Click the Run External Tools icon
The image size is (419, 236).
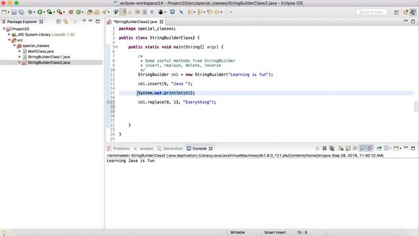point(60,12)
